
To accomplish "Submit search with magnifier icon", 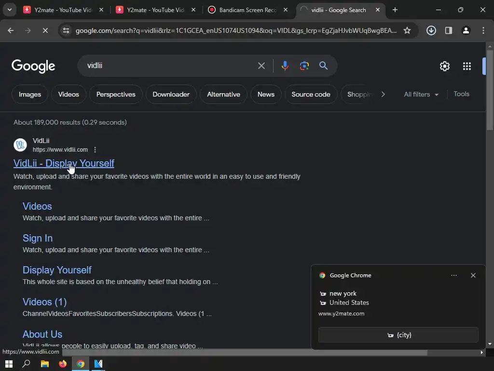I will (x=324, y=66).
